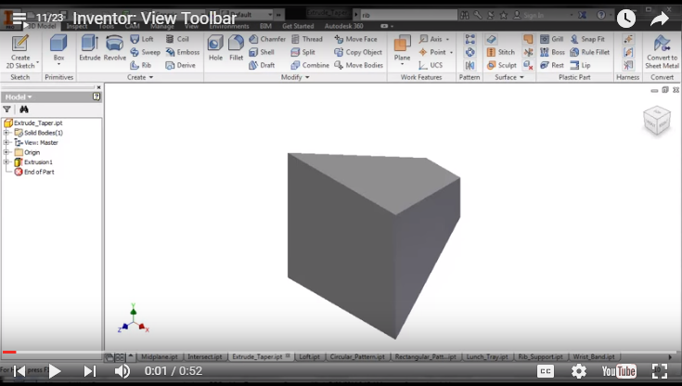Click the Share arrow button
The height and width of the screenshot is (386, 682).
(x=659, y=18)
